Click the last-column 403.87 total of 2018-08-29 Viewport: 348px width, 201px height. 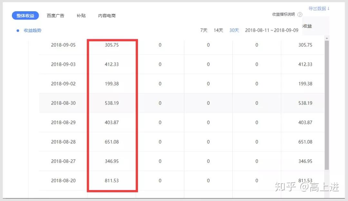305,123
